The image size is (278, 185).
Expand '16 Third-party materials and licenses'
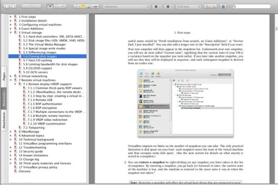[11, 163]
